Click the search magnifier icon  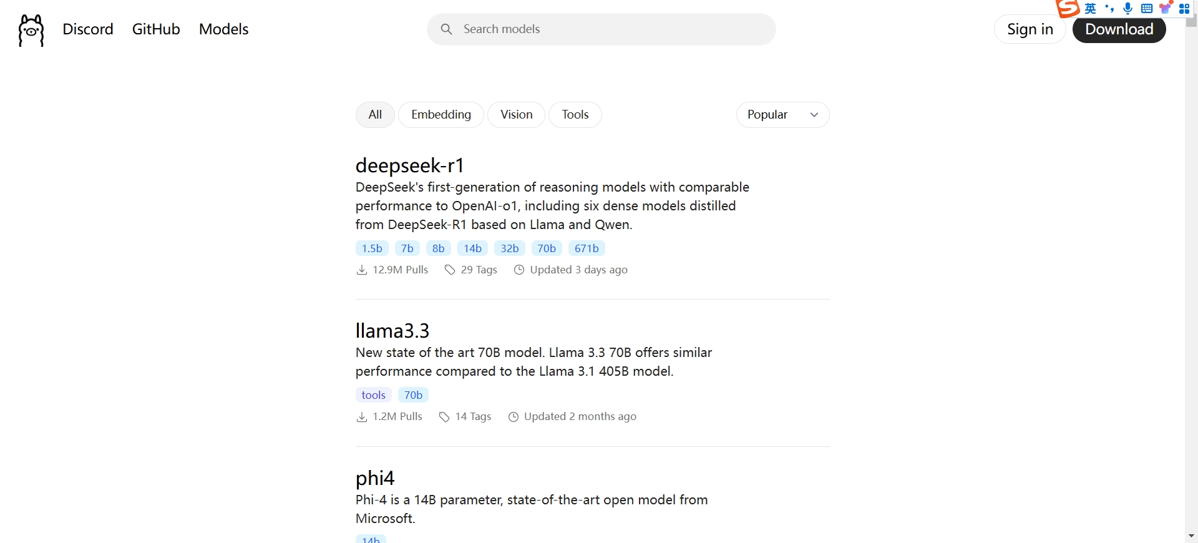coord(446,29)
